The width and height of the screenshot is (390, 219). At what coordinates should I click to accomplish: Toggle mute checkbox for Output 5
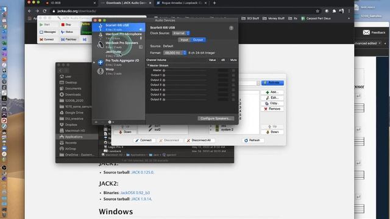click(x=233, y=95)
